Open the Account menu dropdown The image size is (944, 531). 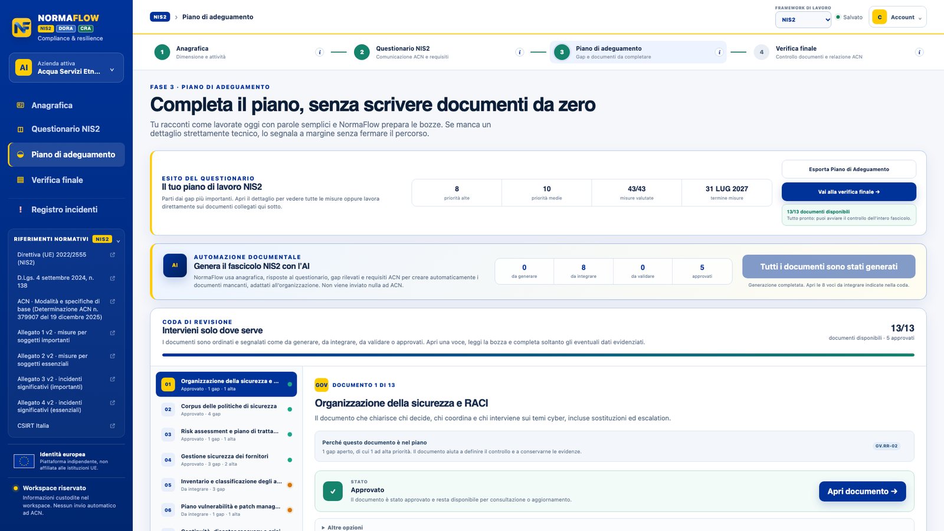click(899, 17)
